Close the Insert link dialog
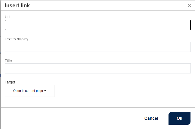 [190, 6]
